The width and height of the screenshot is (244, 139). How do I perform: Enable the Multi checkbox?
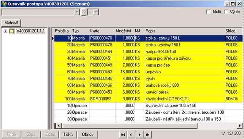209,12
